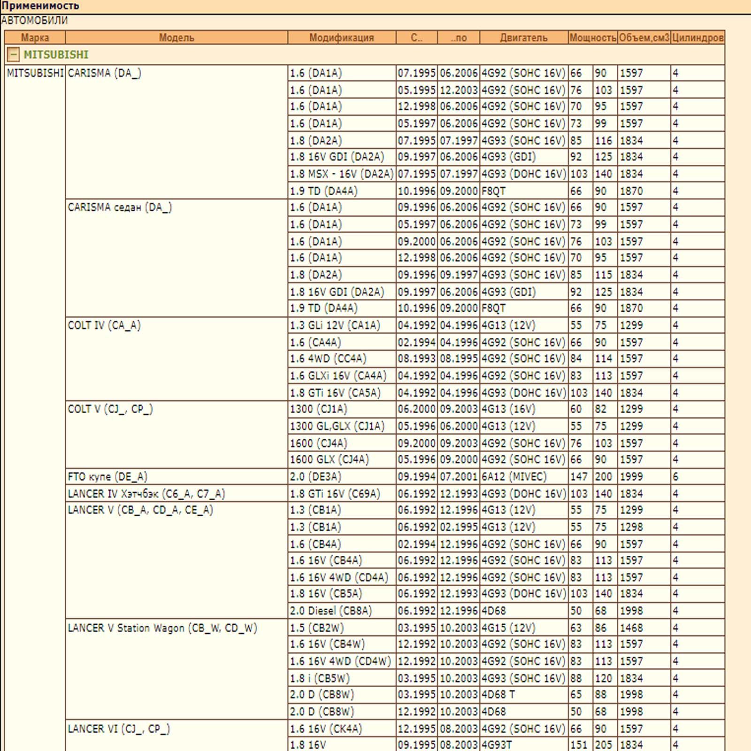Click the Объем,см3 column header
The image size is (751, 751).
(644, 38)
